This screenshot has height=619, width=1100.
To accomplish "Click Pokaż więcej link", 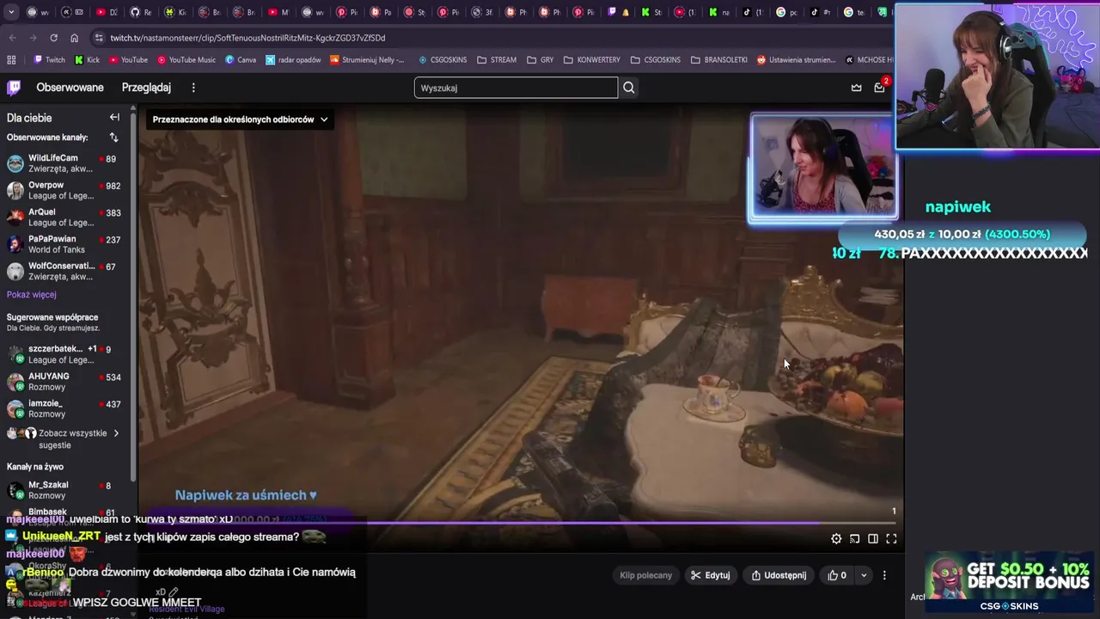I will (x=31, y=295).
